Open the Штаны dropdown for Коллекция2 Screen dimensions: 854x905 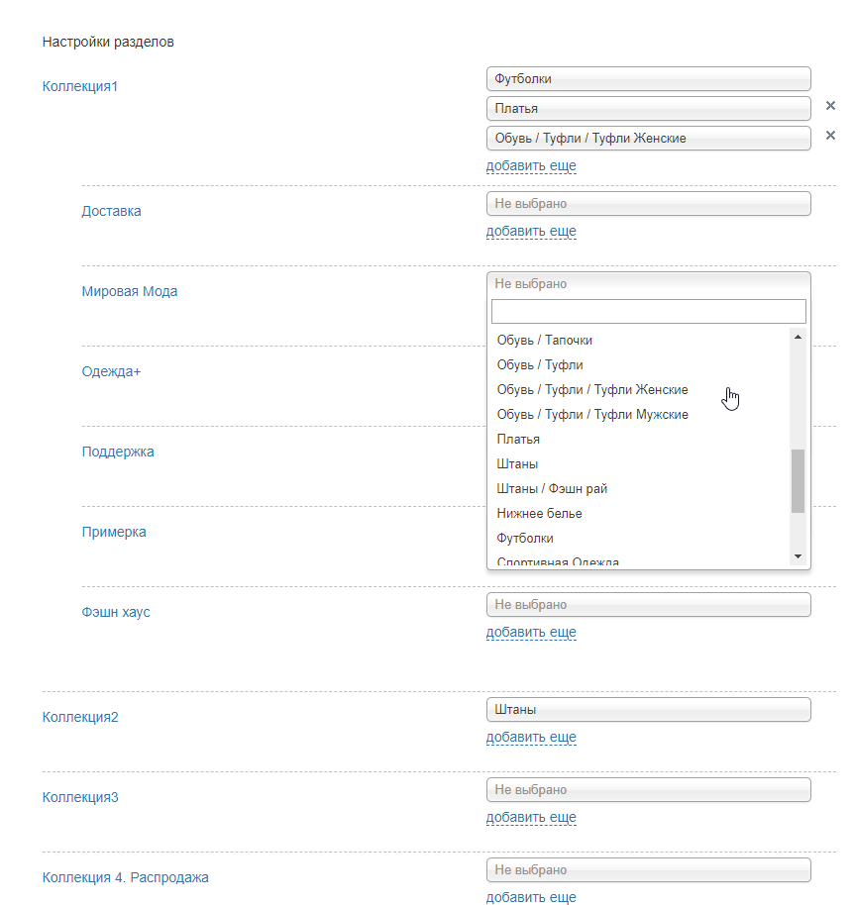pyautogui.click(x=648, y=710)
